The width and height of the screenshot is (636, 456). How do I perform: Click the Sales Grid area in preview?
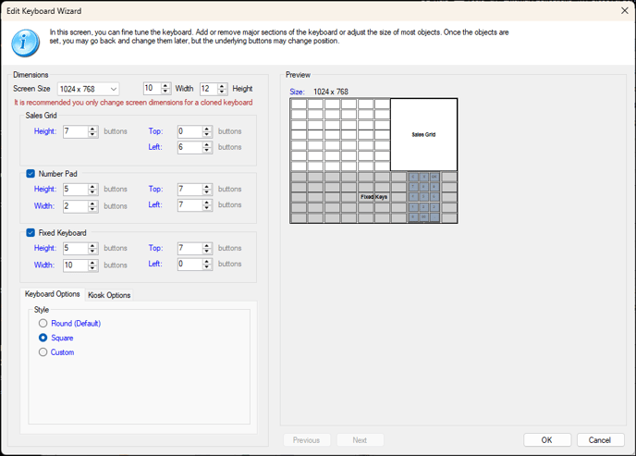tap(423, 135)
